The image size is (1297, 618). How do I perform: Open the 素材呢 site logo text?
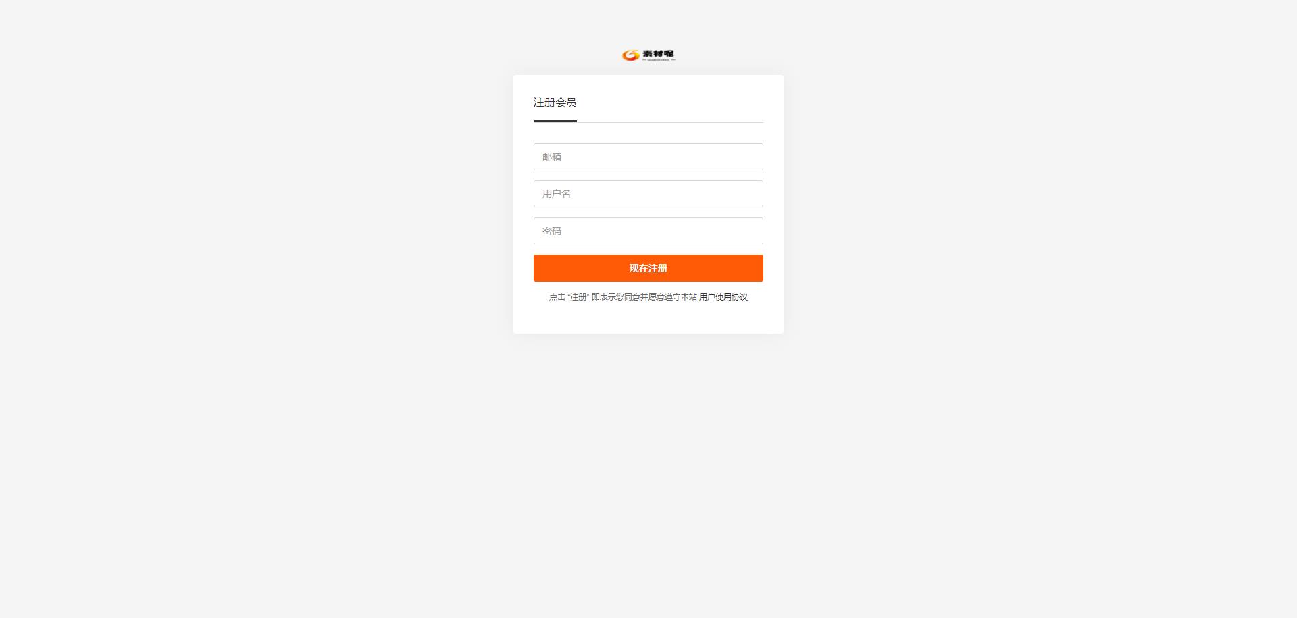658,53
